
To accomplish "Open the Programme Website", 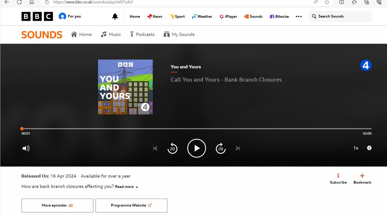I will (x=131, y=205).
